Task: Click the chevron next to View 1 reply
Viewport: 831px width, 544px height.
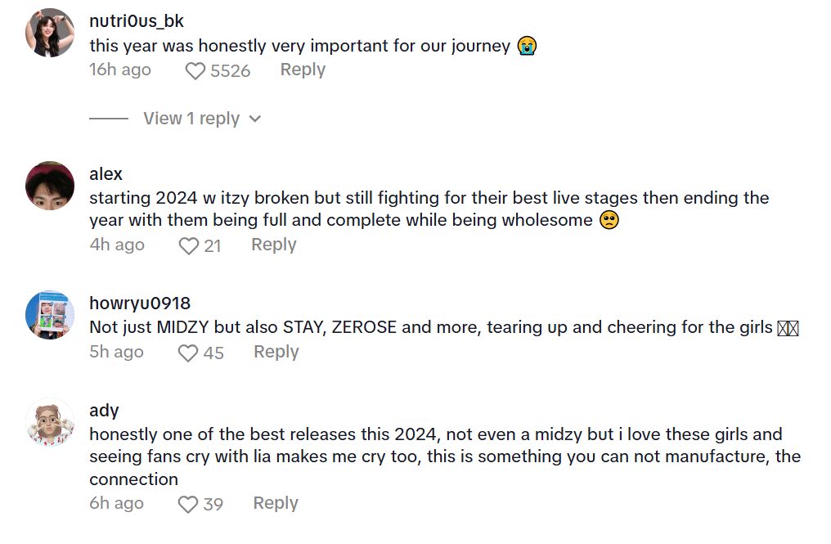Action: pos(255,119)
